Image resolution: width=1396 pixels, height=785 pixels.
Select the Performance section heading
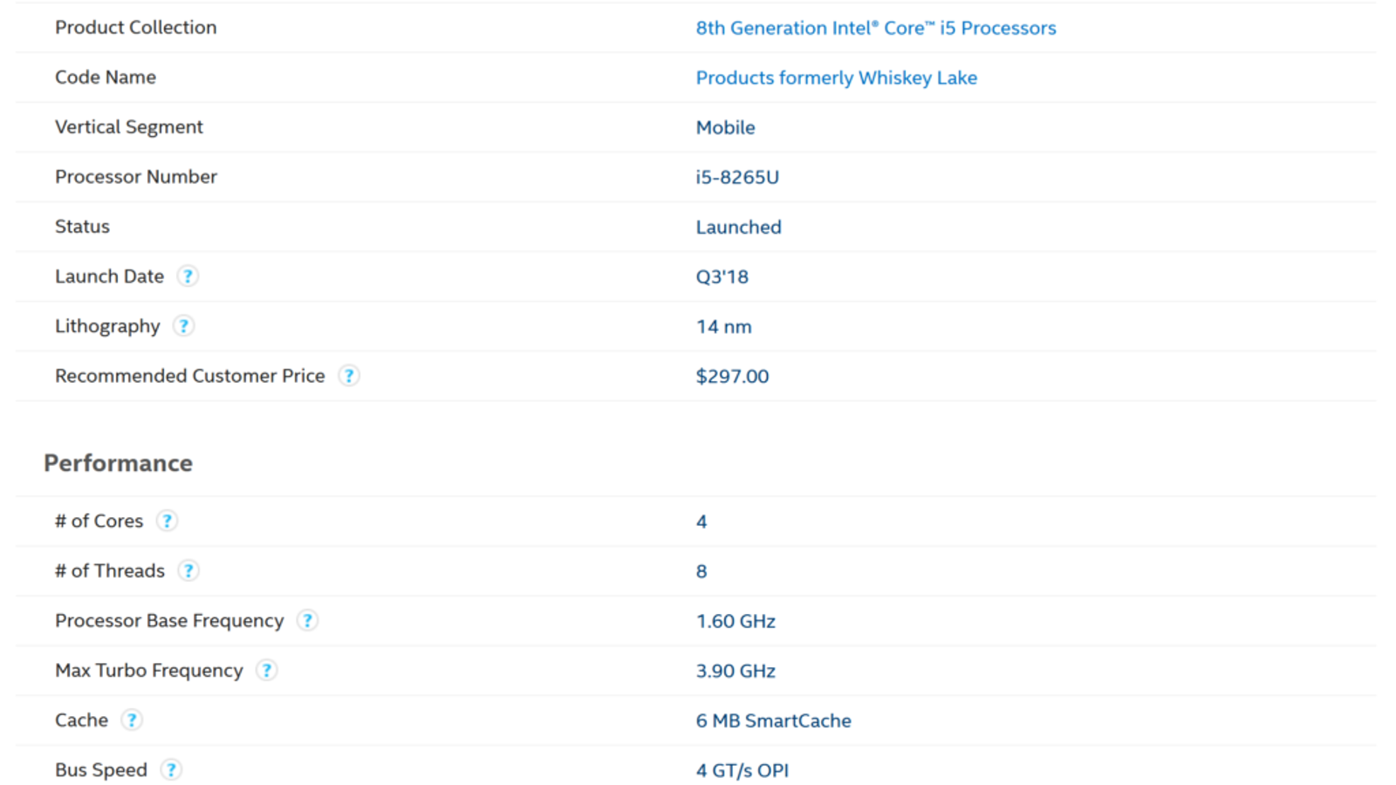(x=118, y=463)
